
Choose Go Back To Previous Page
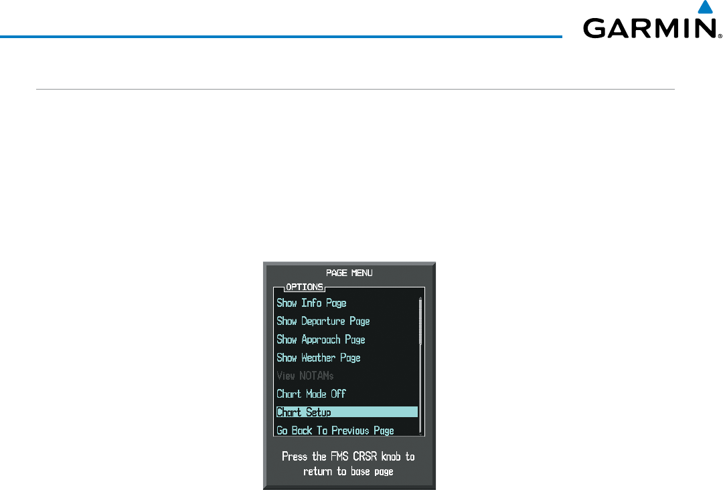click(x=335, y=430)
